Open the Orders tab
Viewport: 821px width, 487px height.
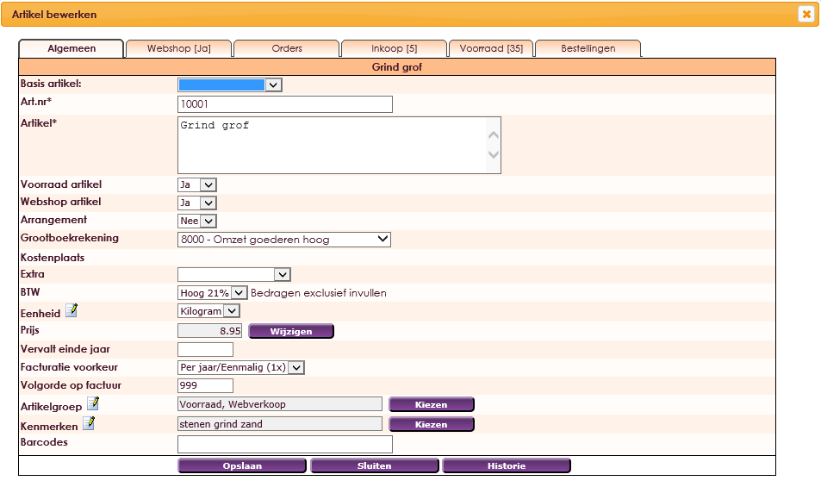tap(286, 48)
